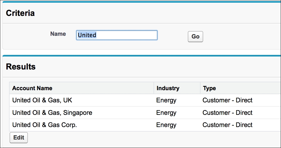Click Energy cell for the Singapore account
Viewport: 281px width, 148px height.
tap(166, 113)
